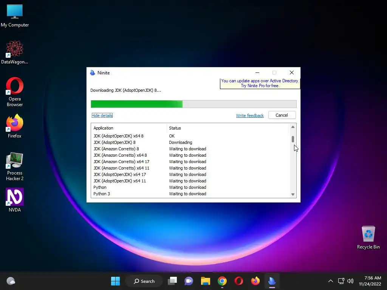Show hidden system tray icons
The image size is (387, 290).
tap(331, 281)
